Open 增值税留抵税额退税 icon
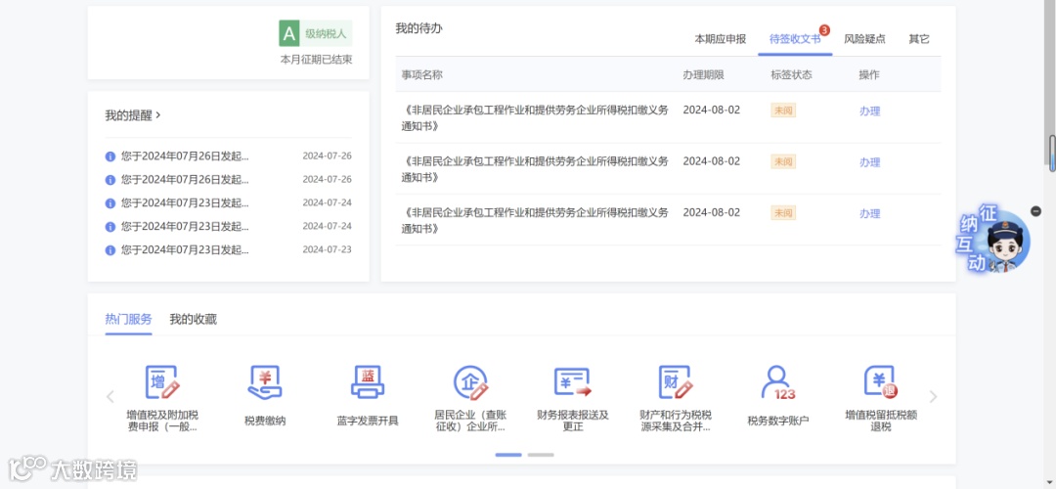1056x489 pixels. [881, 382]
